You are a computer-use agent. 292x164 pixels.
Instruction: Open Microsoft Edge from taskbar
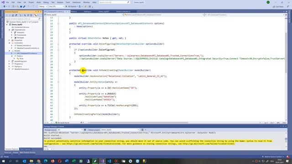pyautogui.click(x=46, y=161)
